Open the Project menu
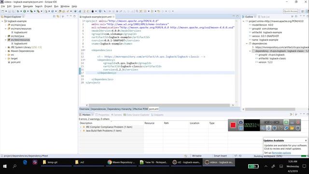Viewport: 309px width, 174px height. click(48, 6)
